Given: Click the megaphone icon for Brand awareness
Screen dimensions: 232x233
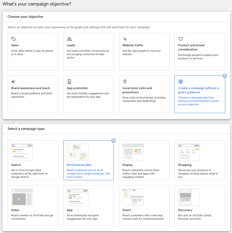Looking at the screenshot, I should coord(14,81).
